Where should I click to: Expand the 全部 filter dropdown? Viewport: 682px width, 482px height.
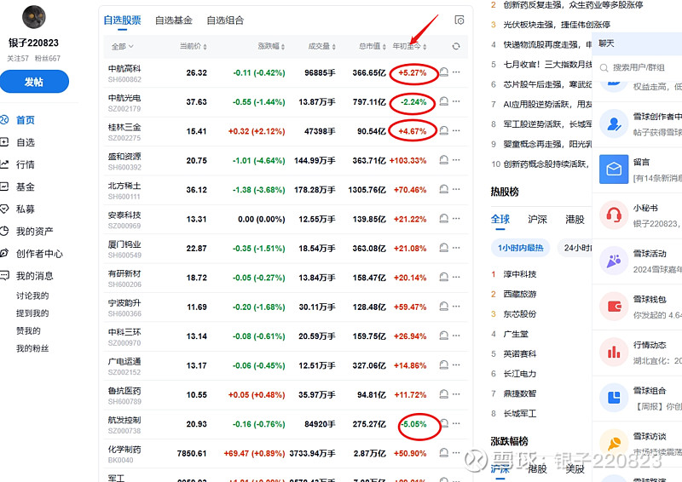click(122, 47)
